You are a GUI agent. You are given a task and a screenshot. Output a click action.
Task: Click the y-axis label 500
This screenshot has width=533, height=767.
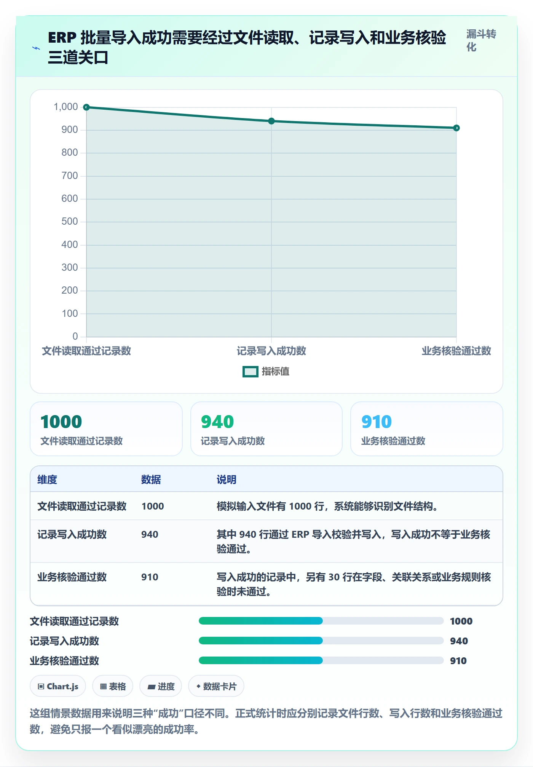(x=70, y=221)
